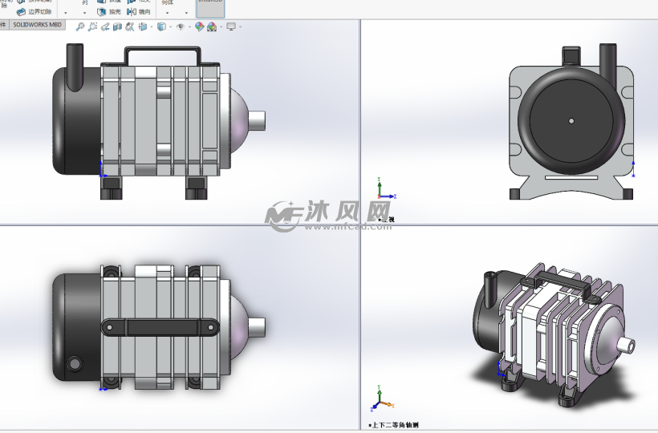Click the Previous View icon
Image resolution: width=658 pixels, height=433 pixels.
(x=105, y=26)
